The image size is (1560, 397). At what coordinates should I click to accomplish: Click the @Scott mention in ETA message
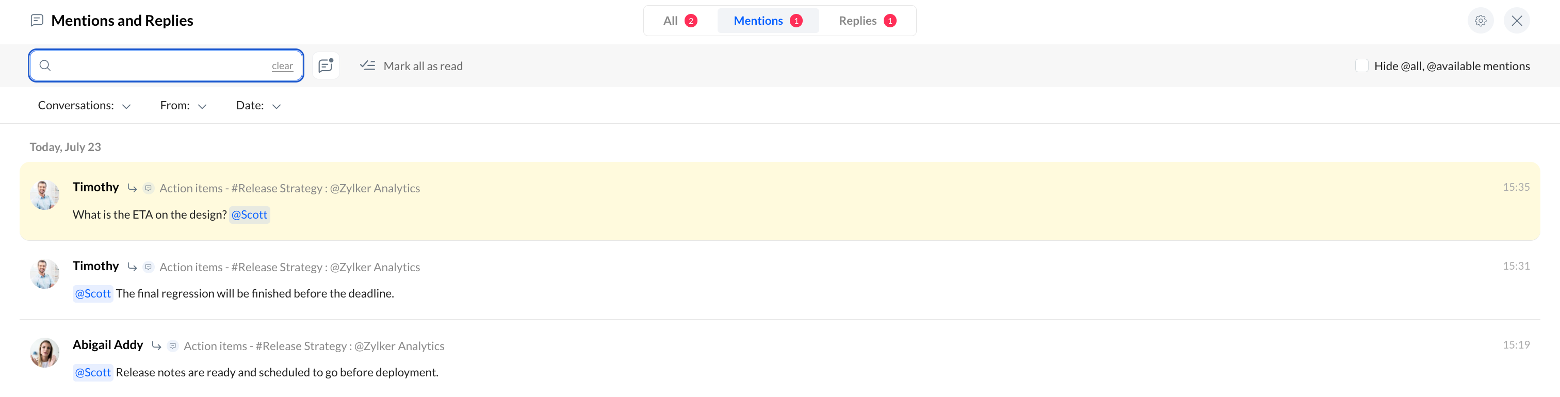point(250,215)
